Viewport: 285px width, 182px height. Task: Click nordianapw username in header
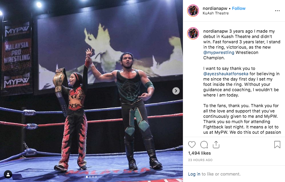215,8
